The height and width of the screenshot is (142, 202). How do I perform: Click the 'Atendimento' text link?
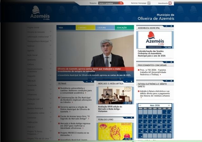(x=163, y=3)
